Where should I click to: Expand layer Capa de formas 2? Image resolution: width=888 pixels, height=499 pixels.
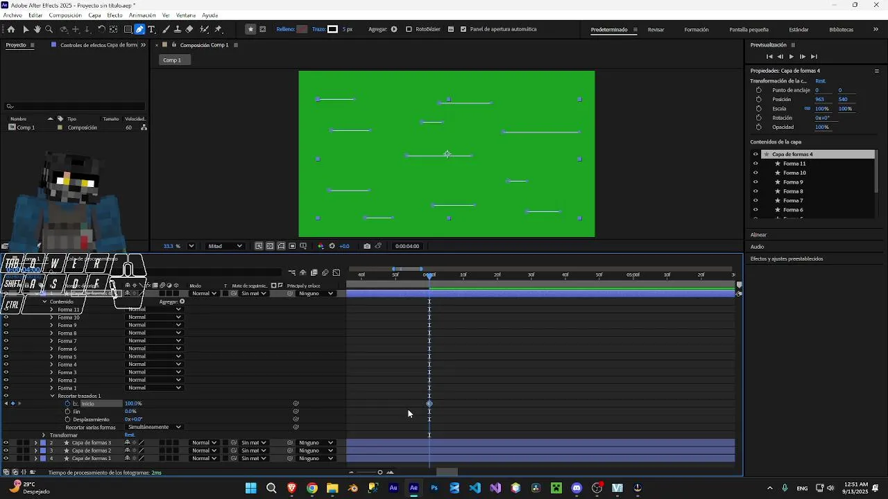click(35, 450)
